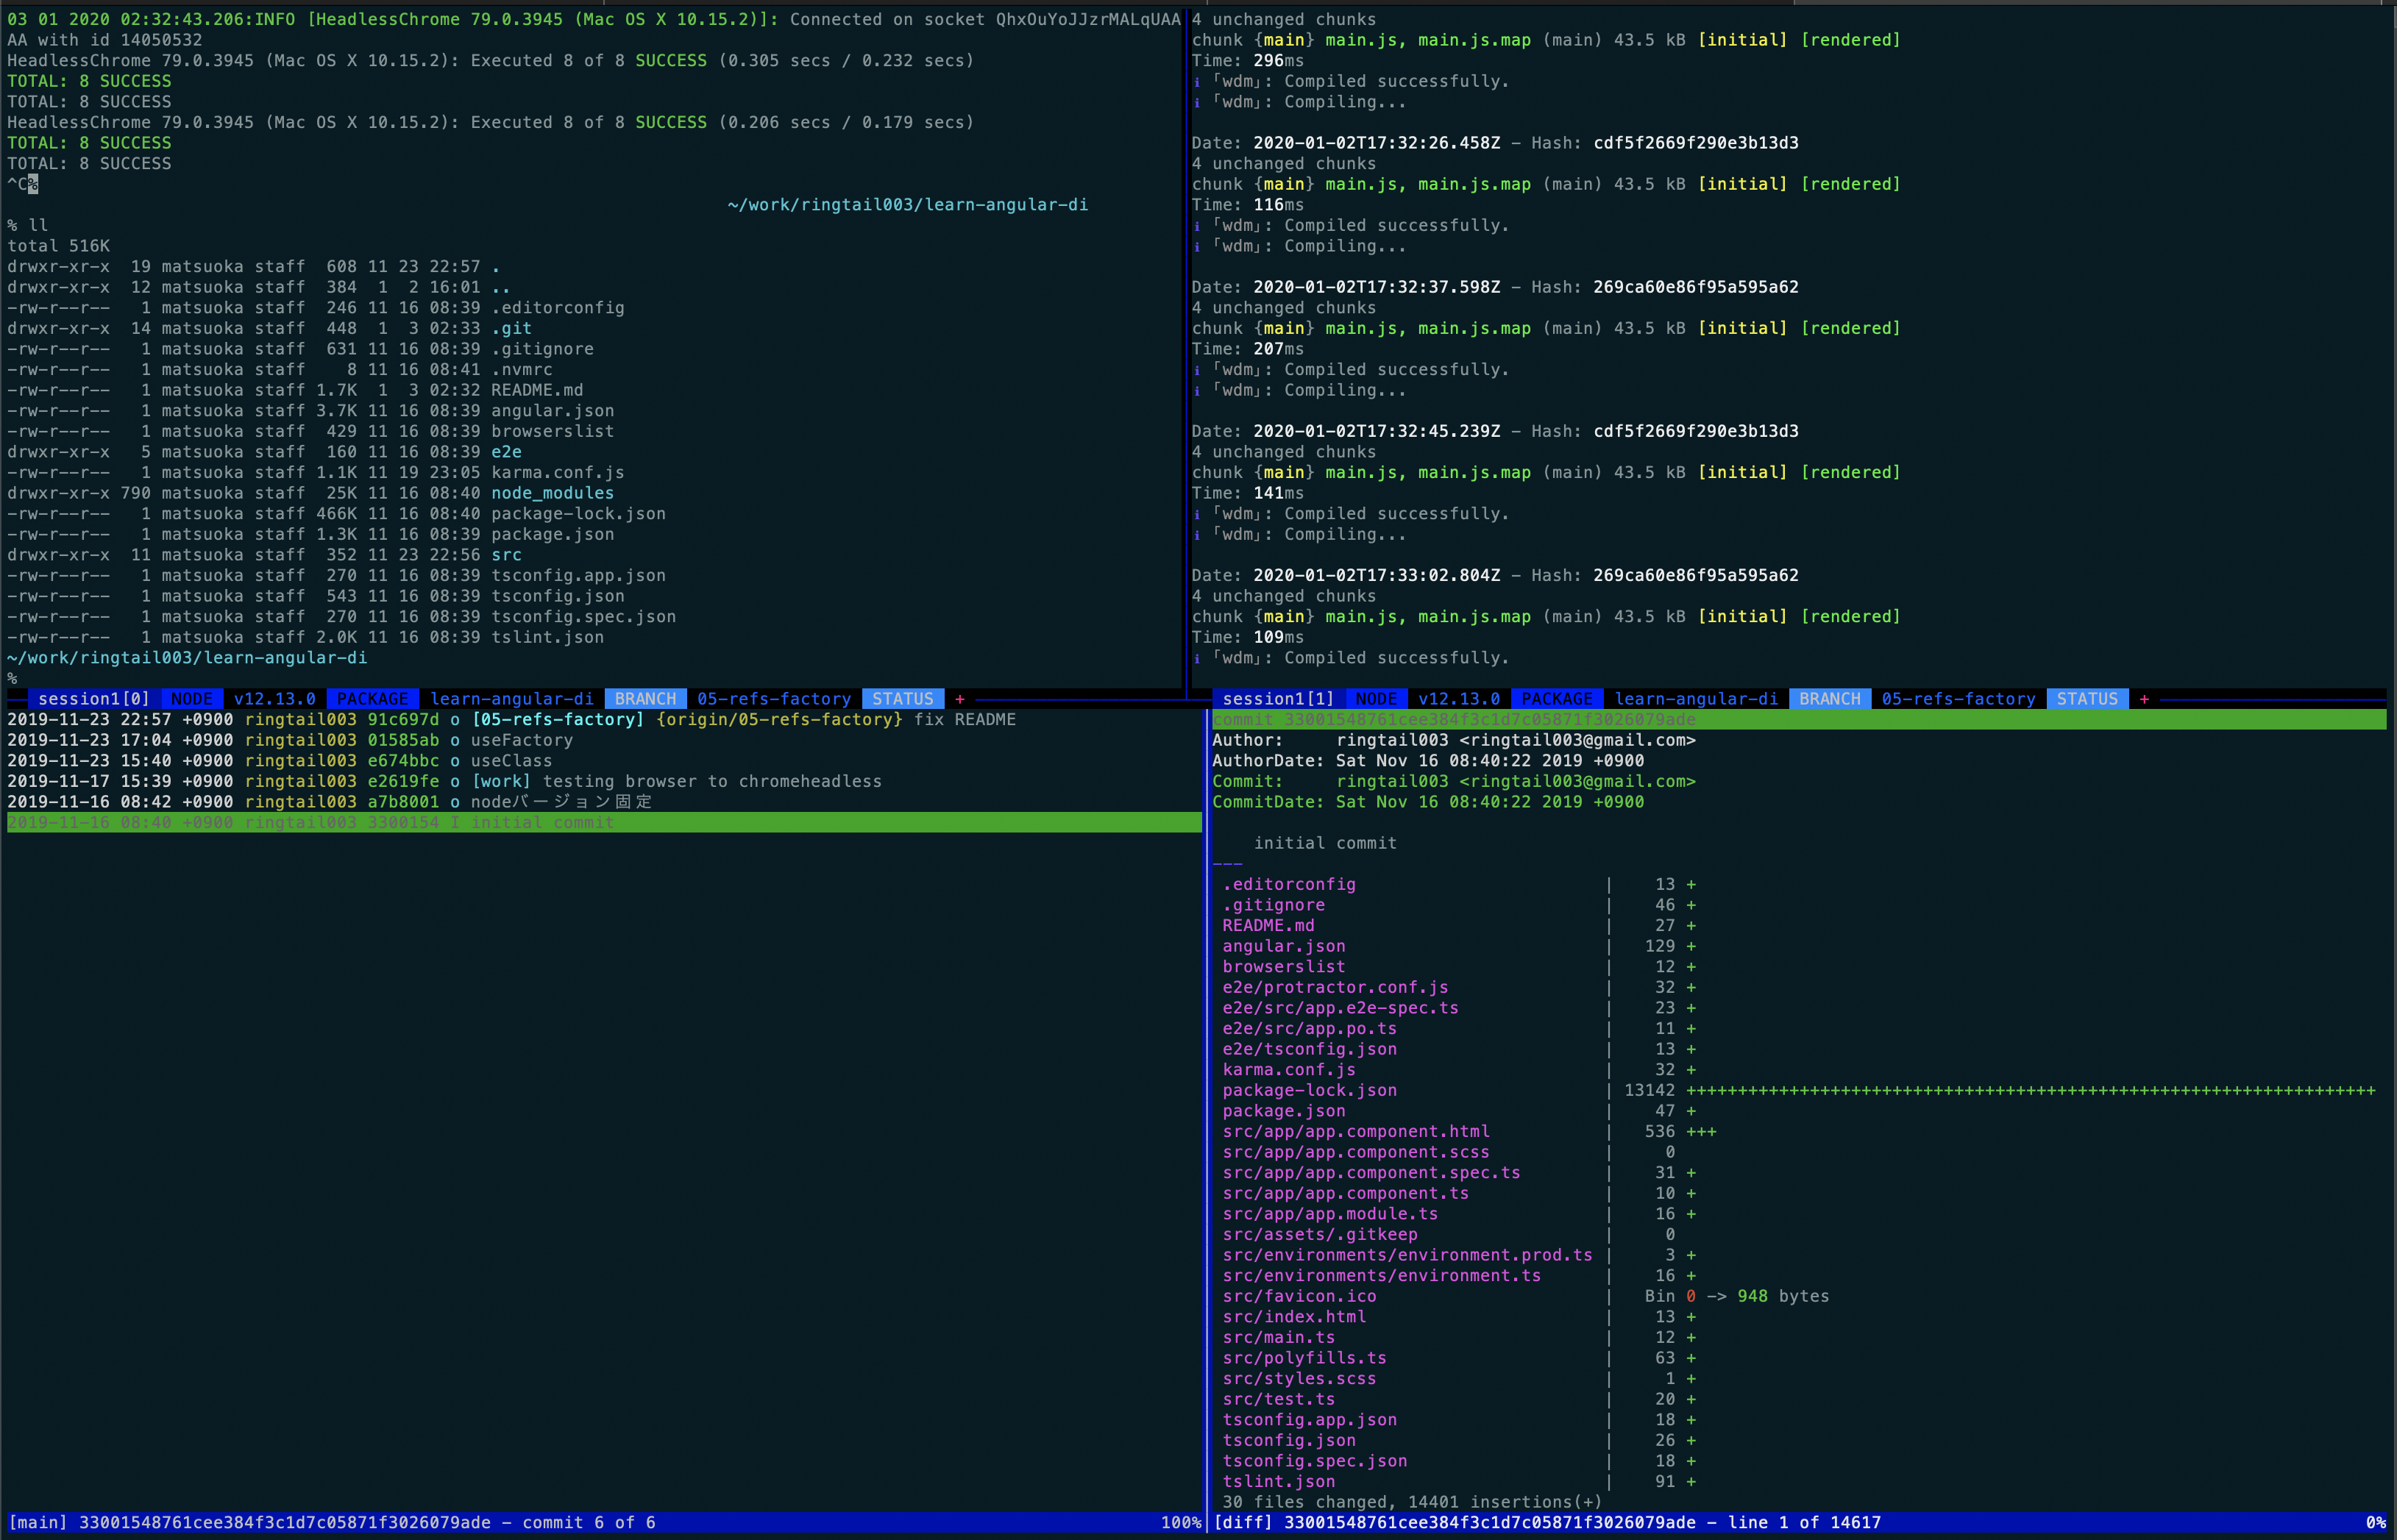Screen dimensions: 2397x1540
Task: Open e2e/tsconfig.json in diff stat
Action: pos(1310,1049)
